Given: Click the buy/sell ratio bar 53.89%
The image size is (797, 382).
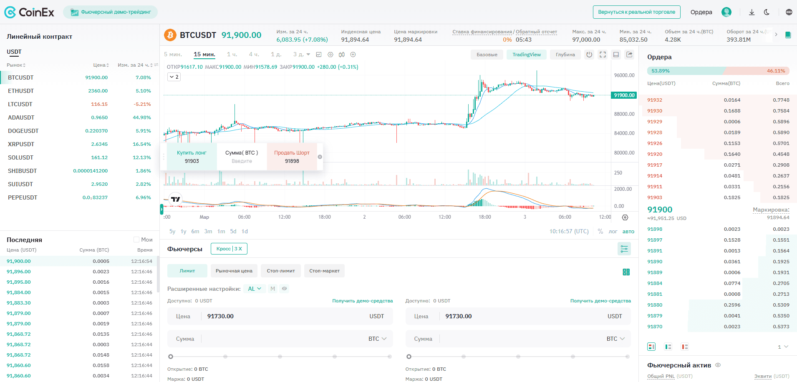Looking at the screenshot, I should point(718,71).
